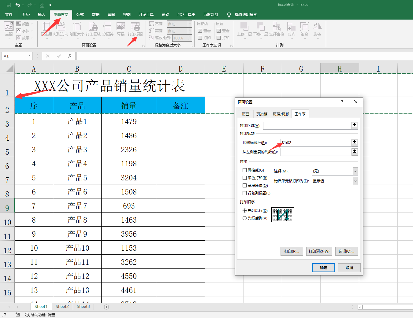Click the Undo arrow icon

(x=18, y=5)
